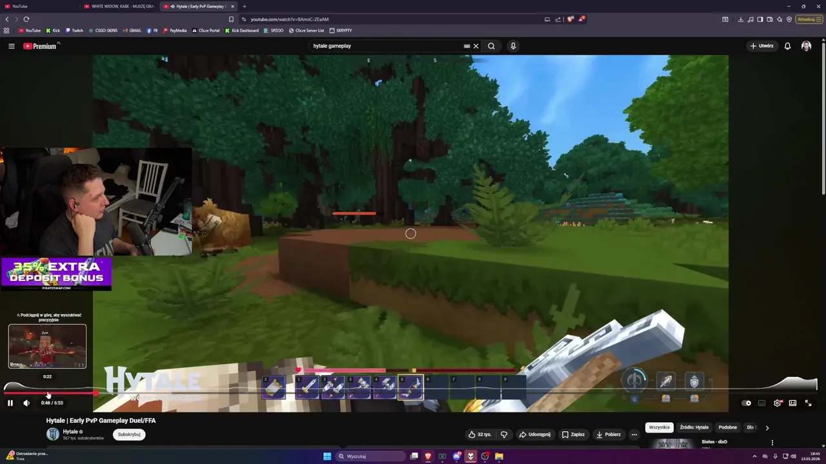Dislike the Hytale video

[x=504, y=434]
